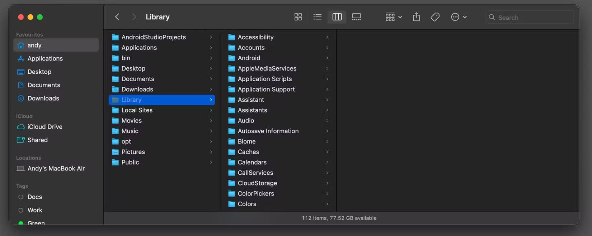Select Andy's MacBook Air location

[56, 168]
